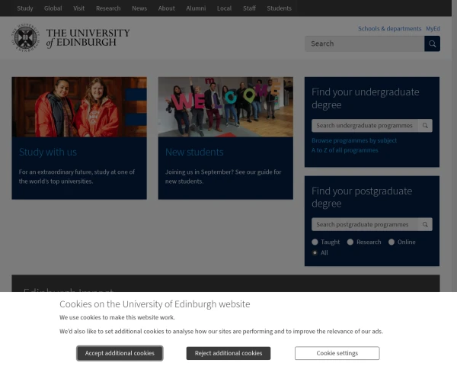
Task: Select the Research radio button
Action: (350, 242)
